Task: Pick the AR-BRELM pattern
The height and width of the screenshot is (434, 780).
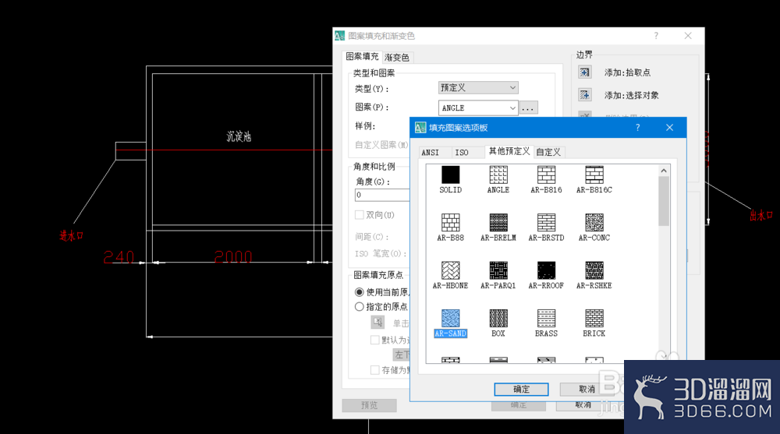Action: pyautogui.click(x=498, y=223)
